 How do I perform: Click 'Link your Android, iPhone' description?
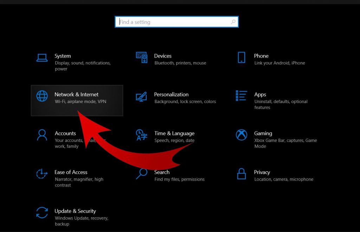tap(279, 63)
